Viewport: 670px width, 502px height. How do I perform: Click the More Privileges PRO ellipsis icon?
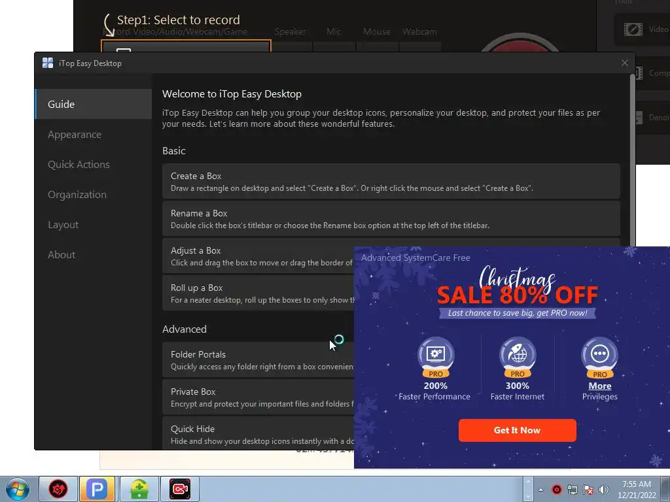click(x=599, y=358)
